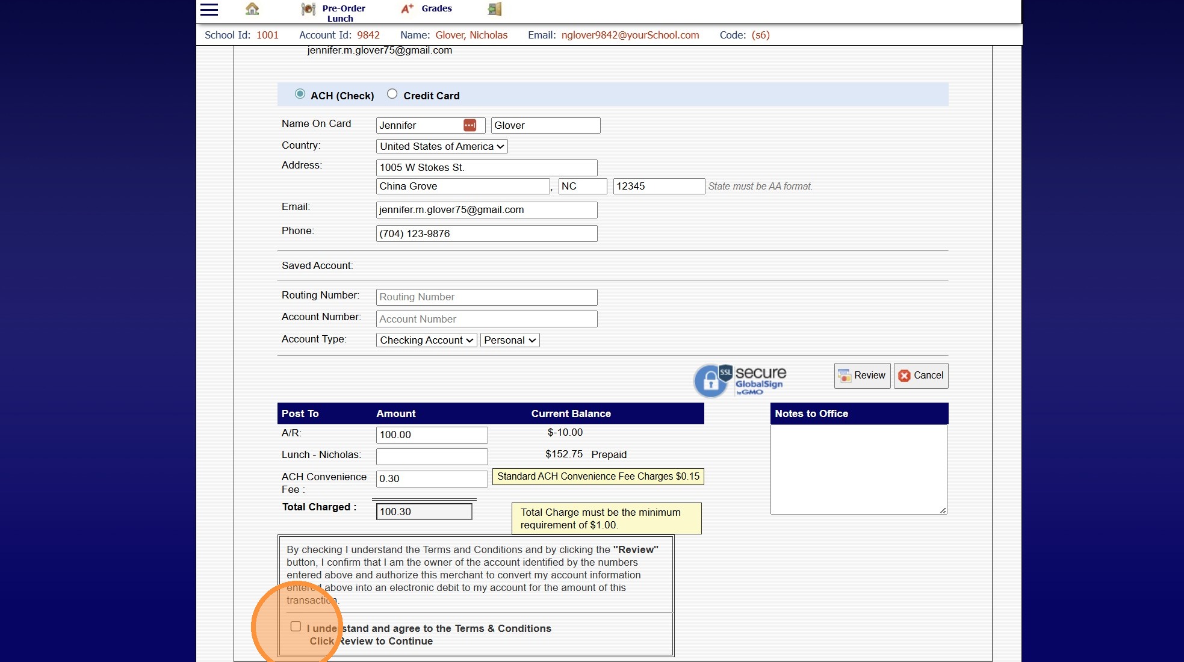The width and height of the screenshot is (1184, 662).
Task: Open the Country dropdown
Action: (x=441, y=146)
